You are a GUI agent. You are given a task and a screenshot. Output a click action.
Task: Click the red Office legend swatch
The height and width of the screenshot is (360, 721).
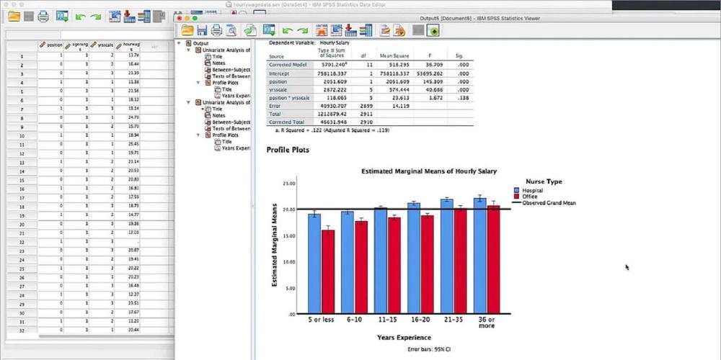[x=517, y=197]
